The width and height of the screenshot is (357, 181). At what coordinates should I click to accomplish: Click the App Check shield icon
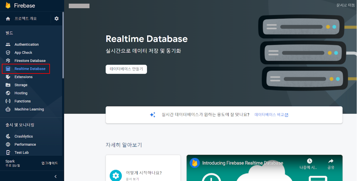coord(8,53)
